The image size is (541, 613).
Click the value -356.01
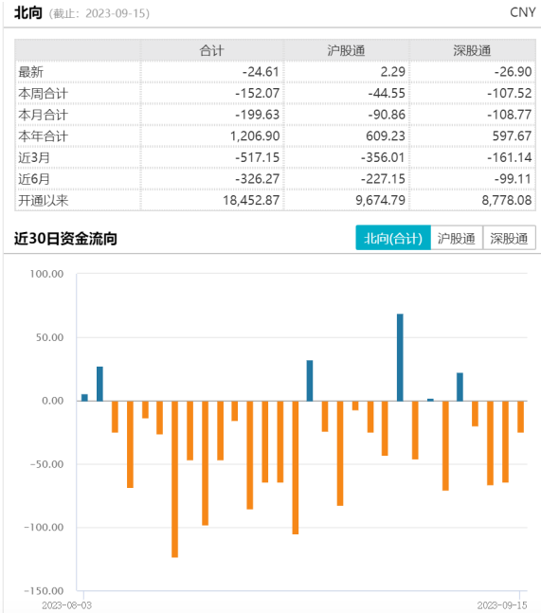click(383, 157)
